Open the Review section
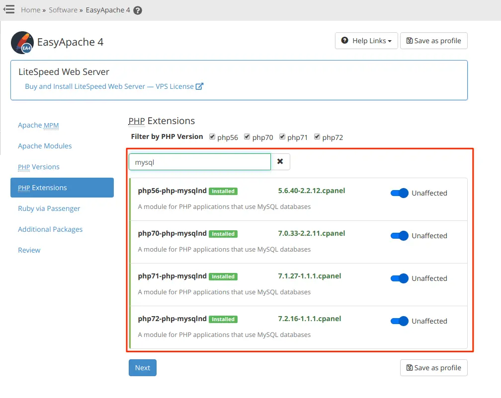501x398 pixels. [29, 250]
